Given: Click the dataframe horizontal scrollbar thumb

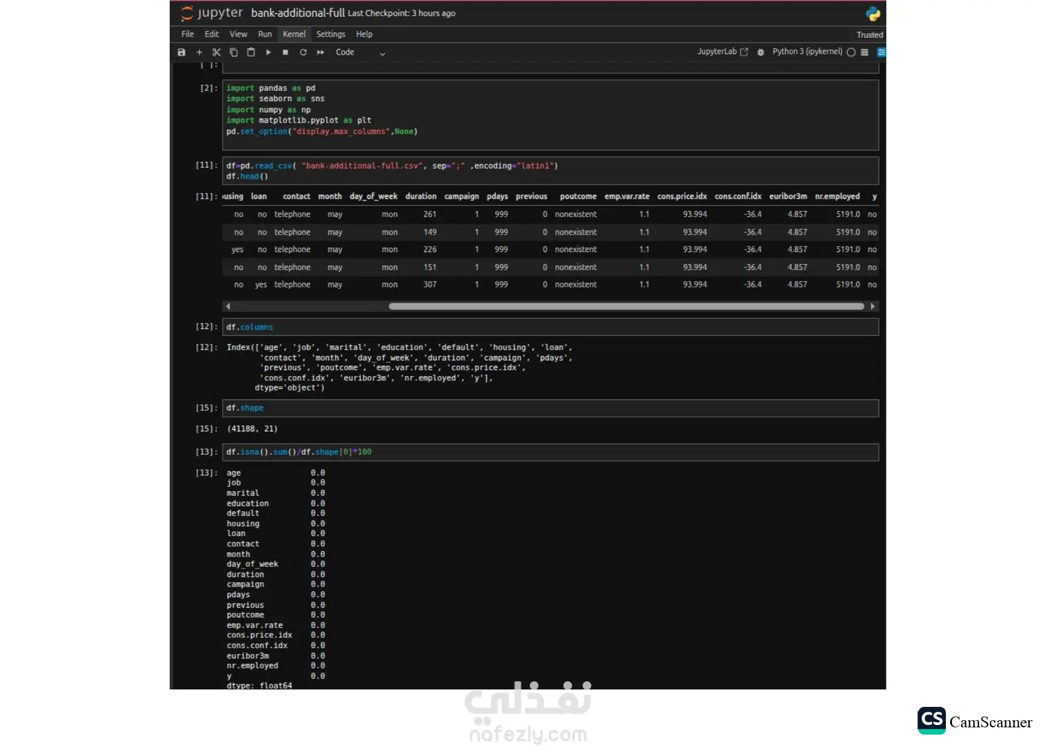Looking at the screenshot, I should click(x=626, y=306).
